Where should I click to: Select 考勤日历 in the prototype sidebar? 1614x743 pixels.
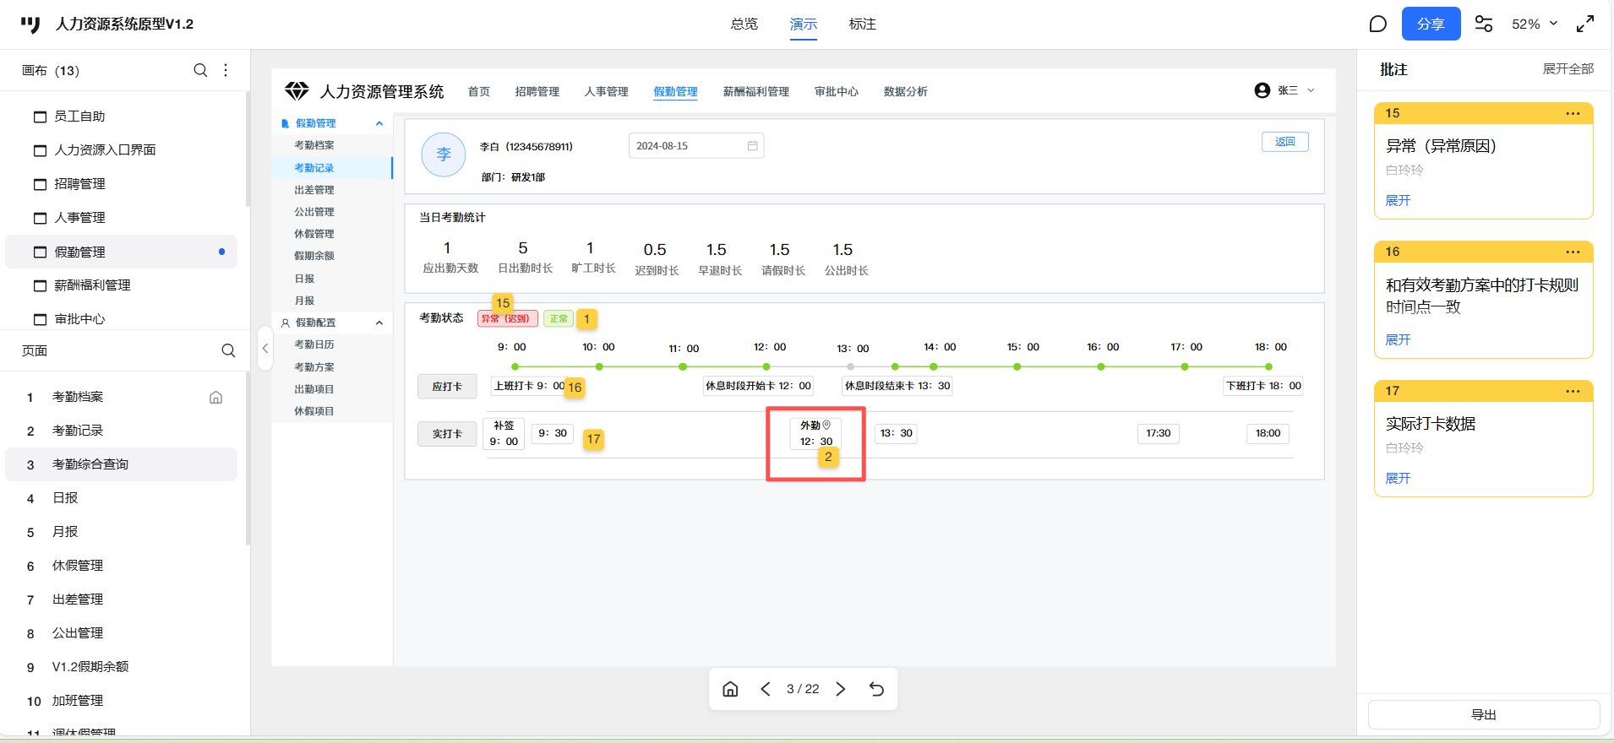pos(314,344)
